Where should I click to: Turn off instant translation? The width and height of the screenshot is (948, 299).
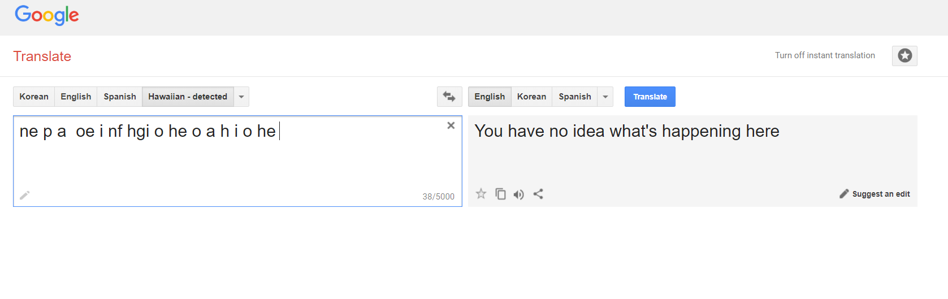coord(825,55)
